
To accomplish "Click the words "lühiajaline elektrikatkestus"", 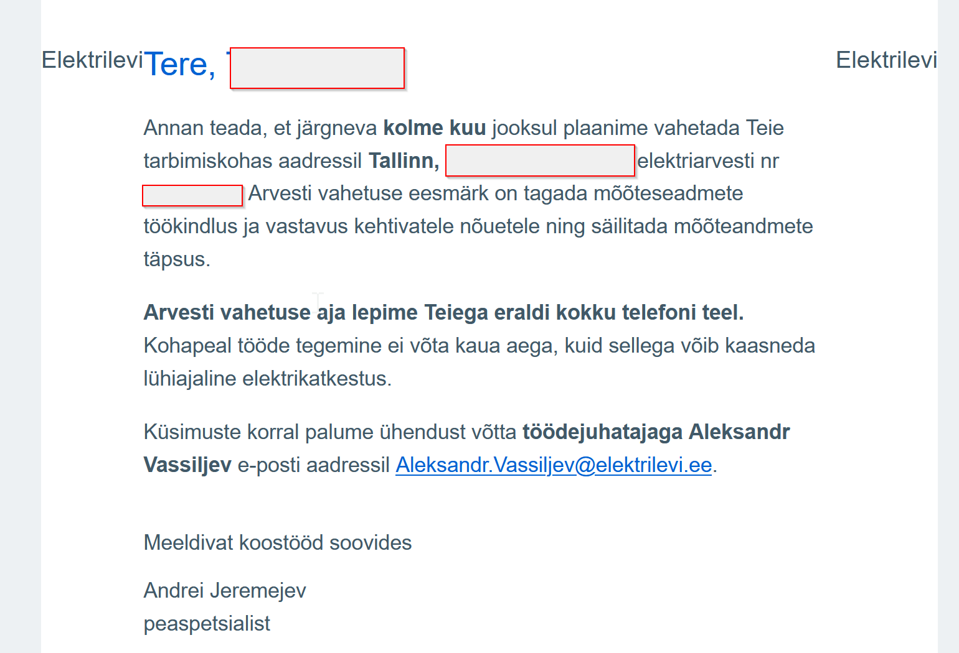I will tap(267, 379).
